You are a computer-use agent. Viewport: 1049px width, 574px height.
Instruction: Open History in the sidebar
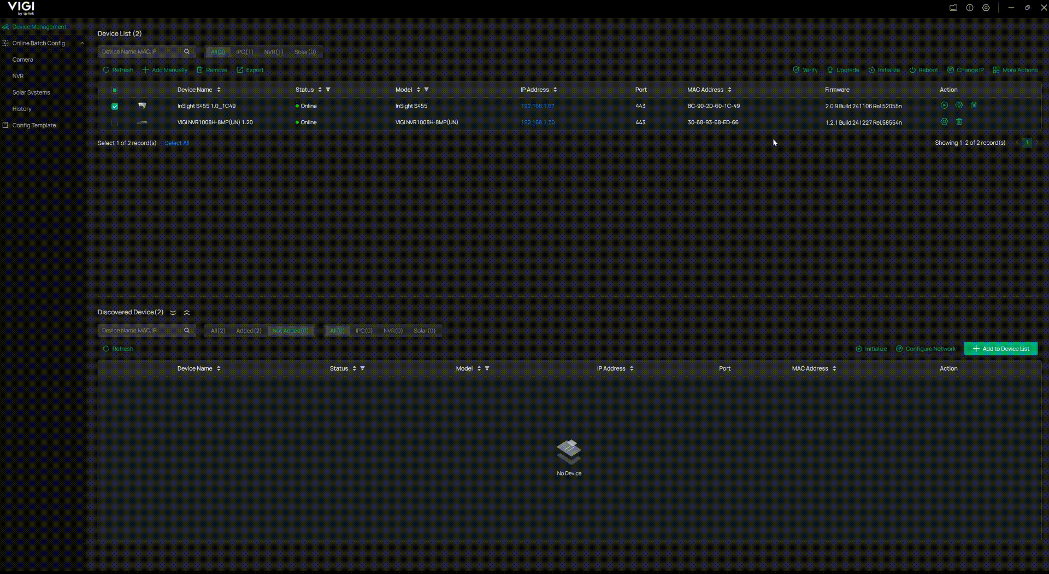(22, 109)
